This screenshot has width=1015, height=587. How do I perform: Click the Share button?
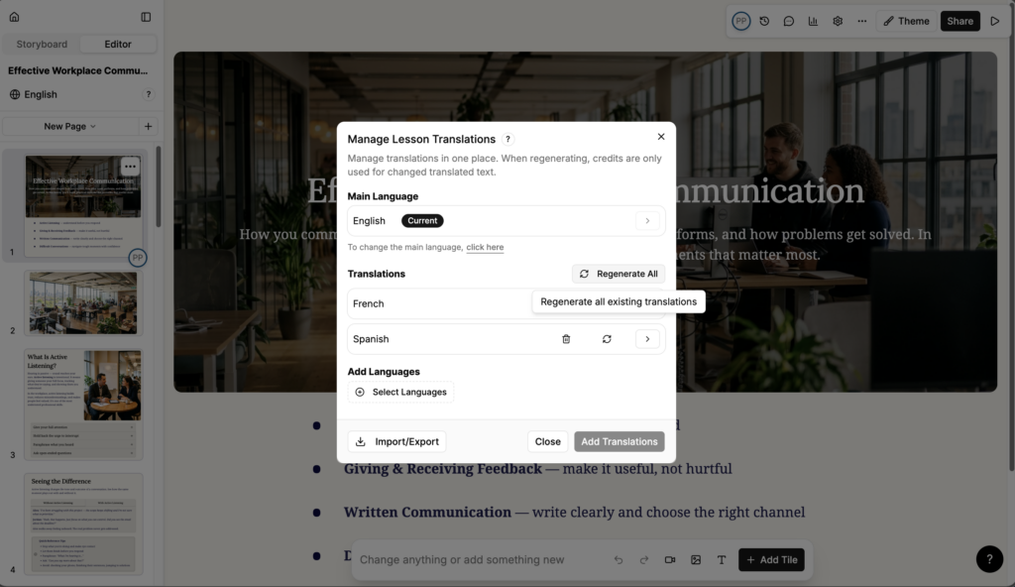pyautogui.click(x=959, y=21)
